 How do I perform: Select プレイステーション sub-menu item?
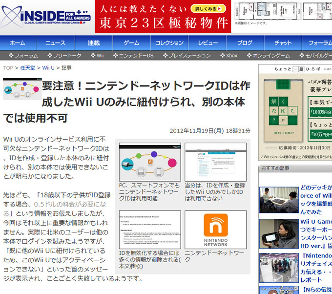(x=187, y=56)
